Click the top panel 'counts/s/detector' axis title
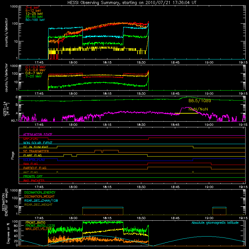This screenshot has width=249, height=249. [x=7, y=32]
